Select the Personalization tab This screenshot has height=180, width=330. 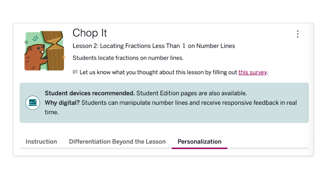point(199,141)
